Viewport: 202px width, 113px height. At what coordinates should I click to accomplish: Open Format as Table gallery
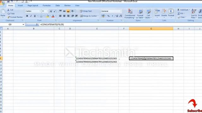[x=140, y=14]
